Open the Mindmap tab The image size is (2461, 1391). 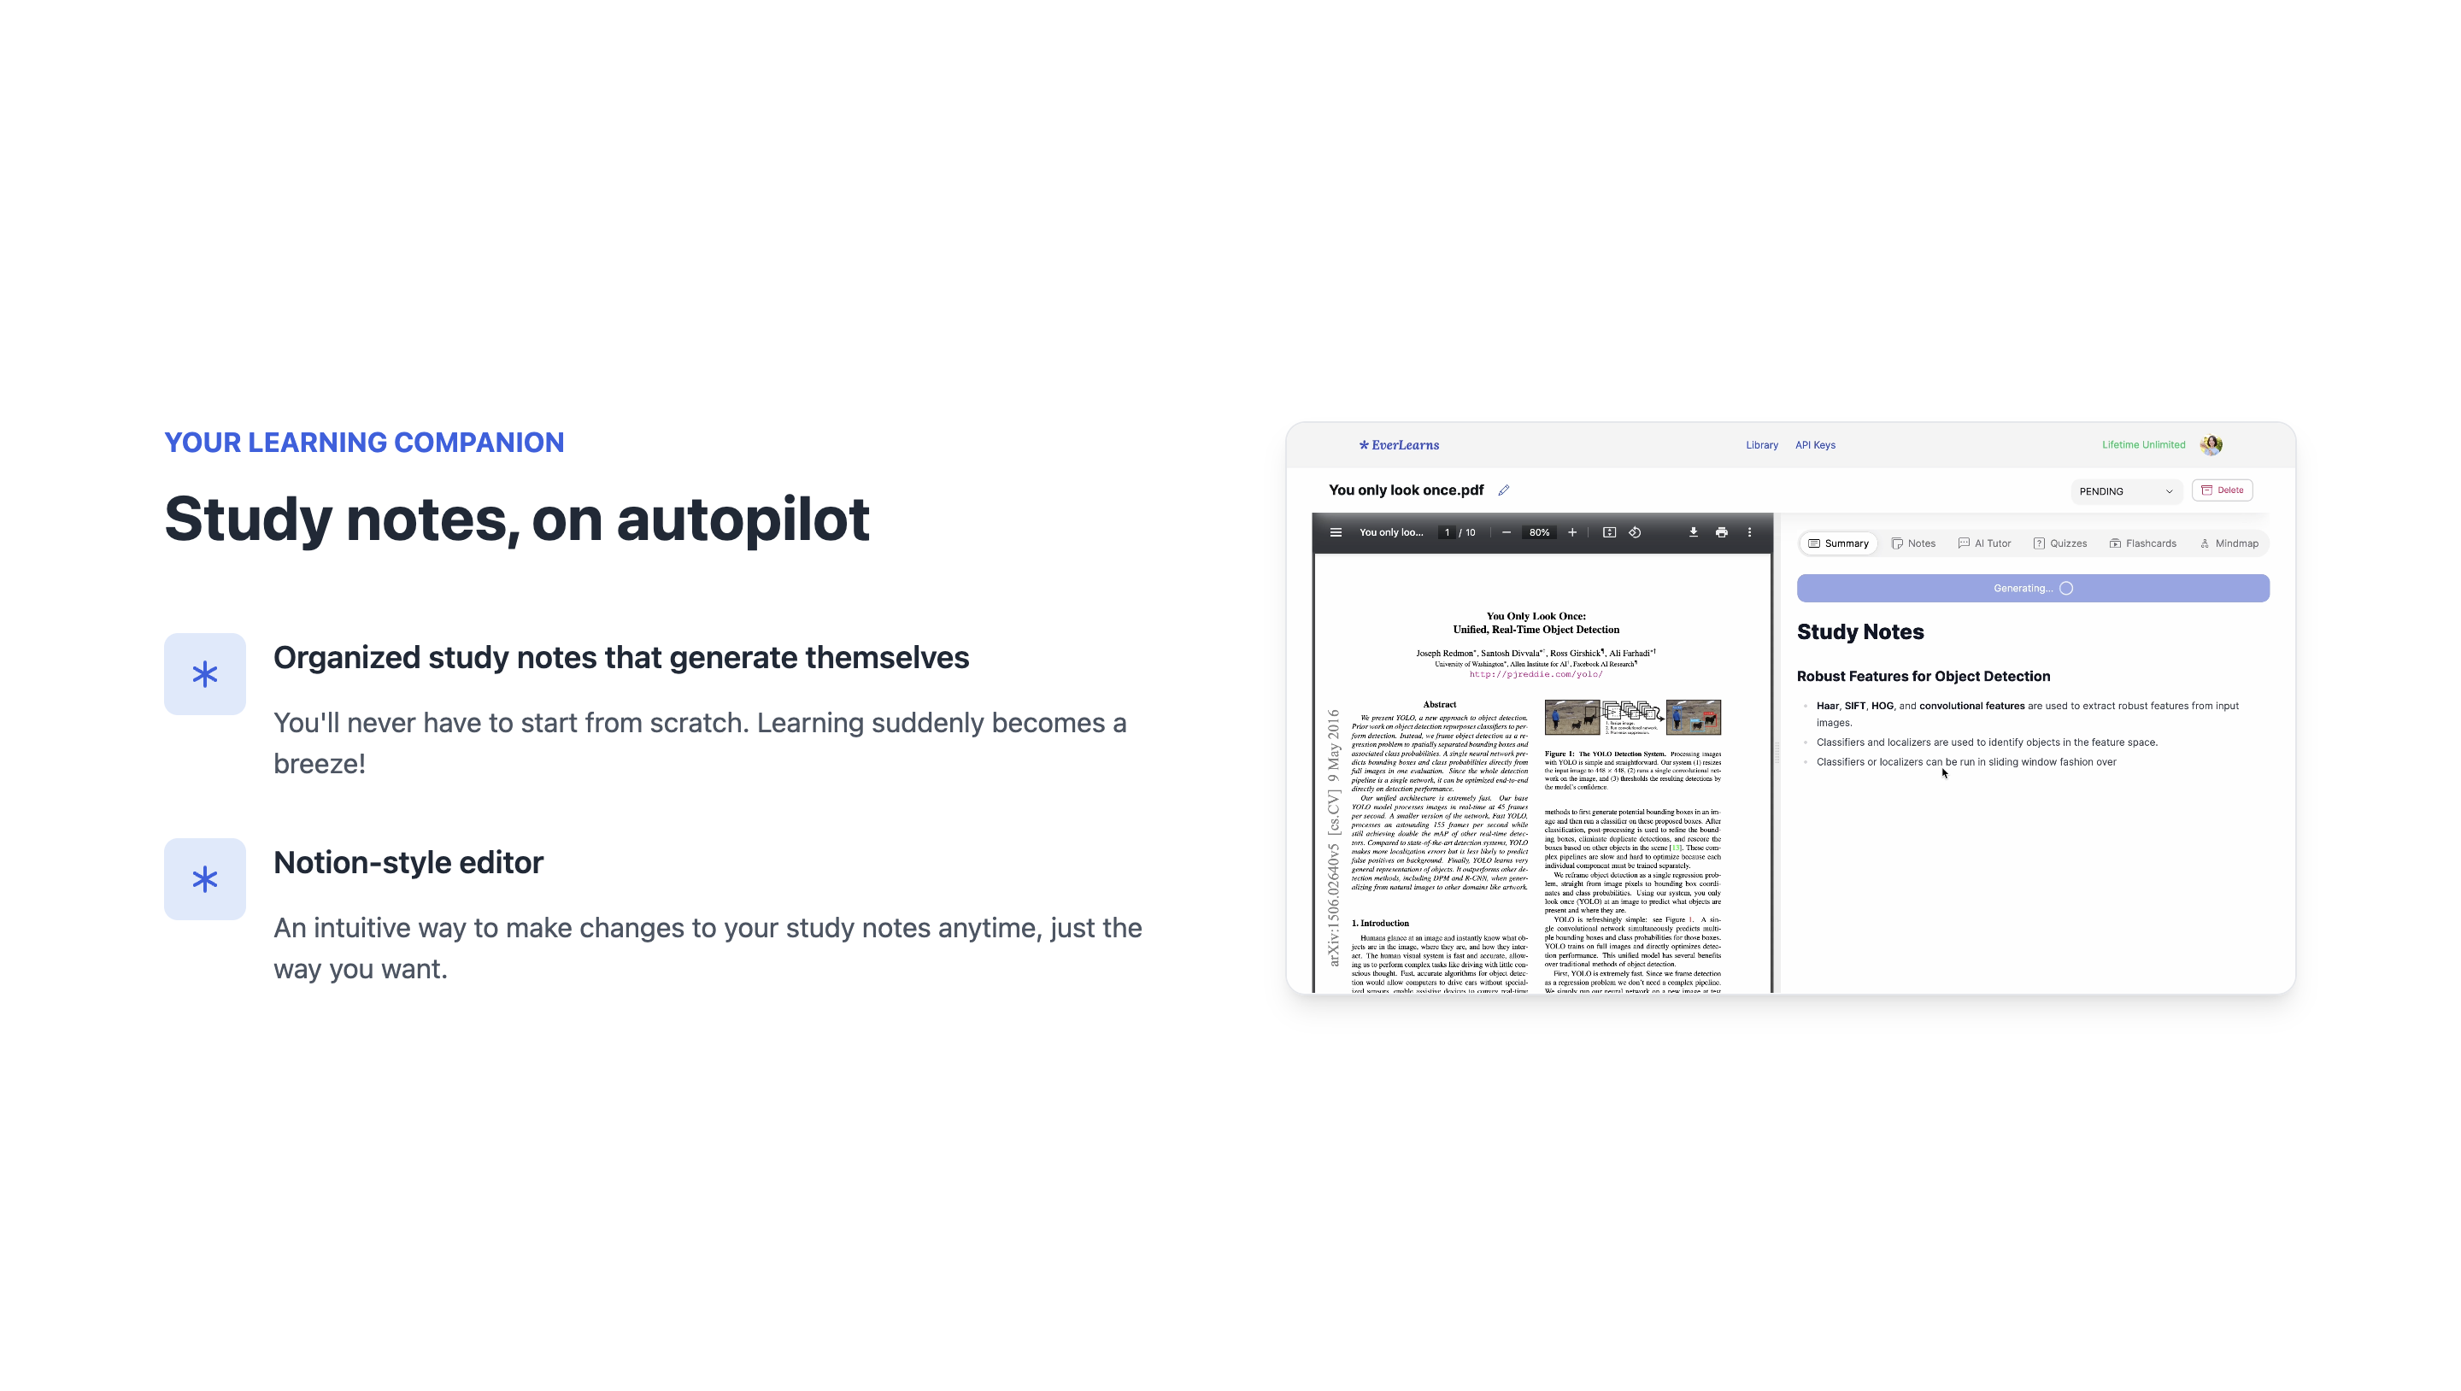2229,543
